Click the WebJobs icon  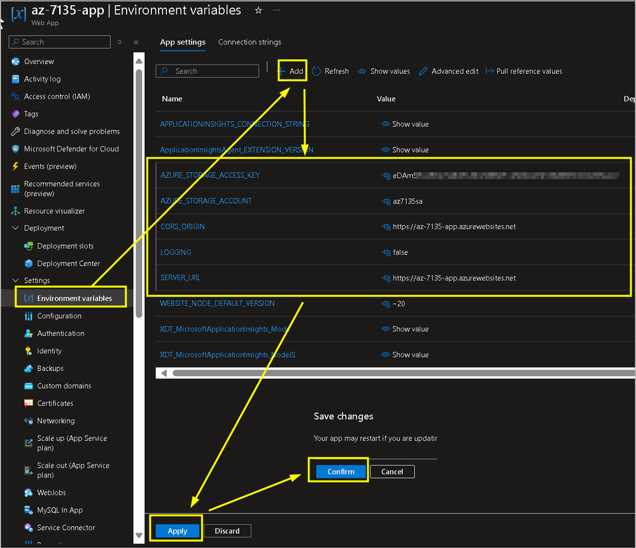point(29,493)
